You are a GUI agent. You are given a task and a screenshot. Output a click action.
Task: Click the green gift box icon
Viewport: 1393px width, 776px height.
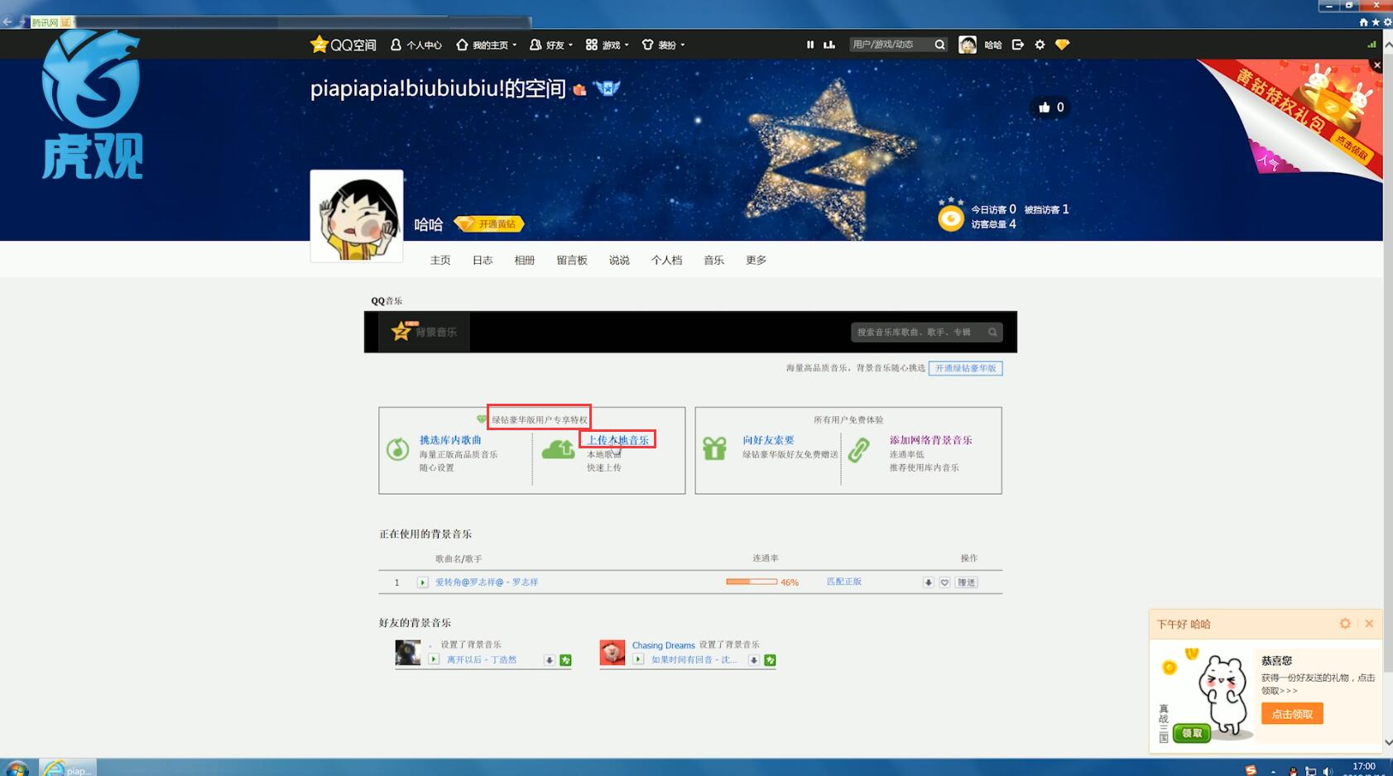[714, 448]
